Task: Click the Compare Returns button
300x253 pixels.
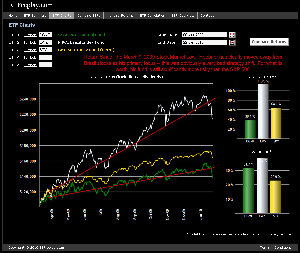Action: tap(269, 42)
